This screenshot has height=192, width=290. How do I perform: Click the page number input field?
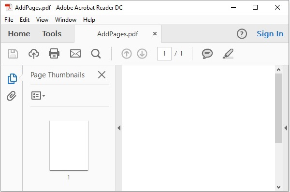click(164, 54)
